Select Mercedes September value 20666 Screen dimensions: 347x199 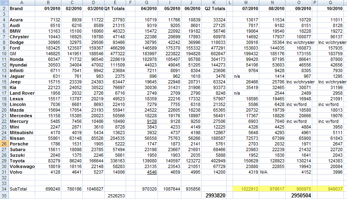click(299, 116)
